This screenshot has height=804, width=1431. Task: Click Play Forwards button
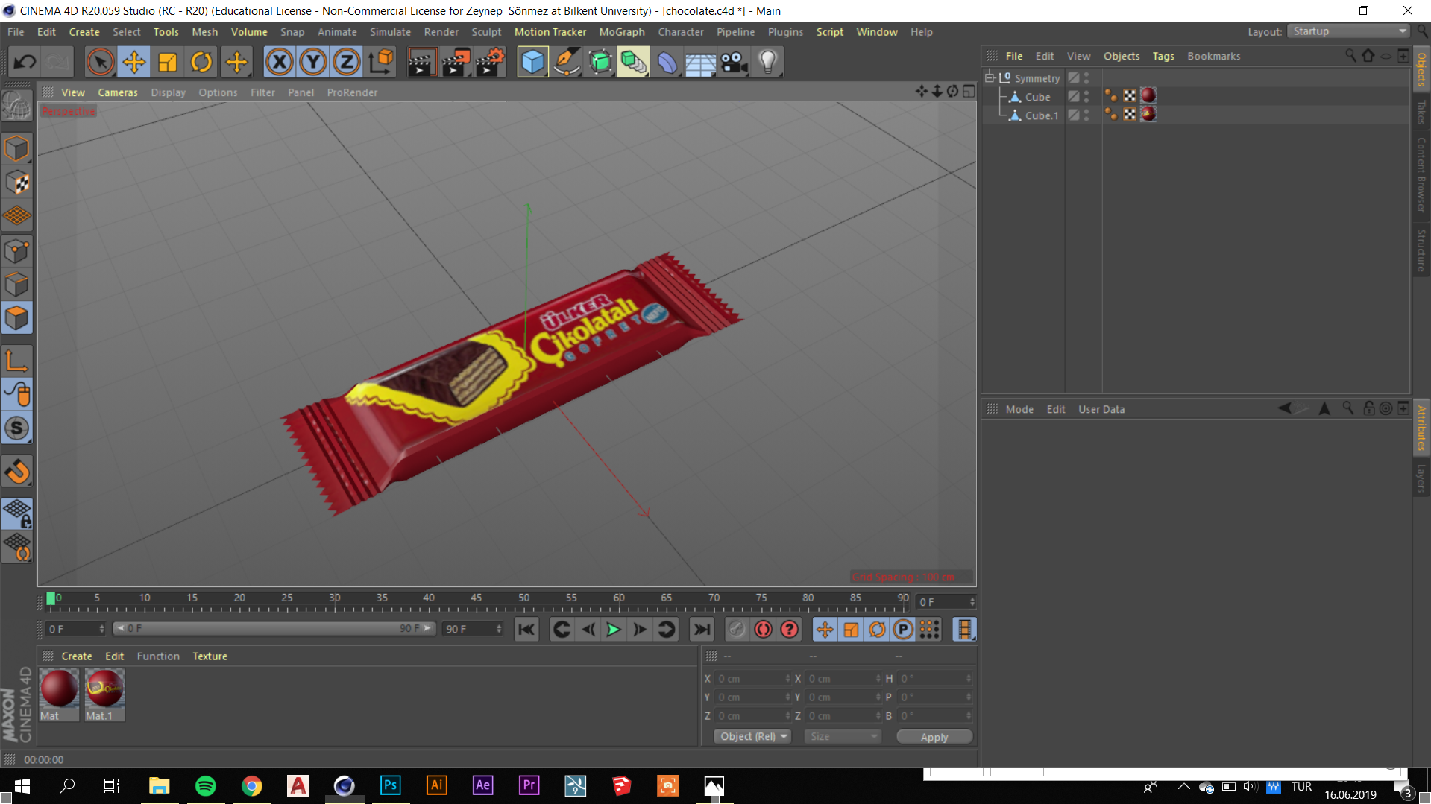click(614, 630)
